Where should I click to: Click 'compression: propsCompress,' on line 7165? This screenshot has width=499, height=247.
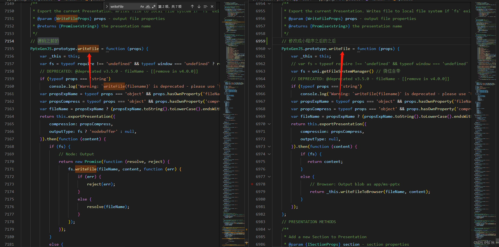81,124
